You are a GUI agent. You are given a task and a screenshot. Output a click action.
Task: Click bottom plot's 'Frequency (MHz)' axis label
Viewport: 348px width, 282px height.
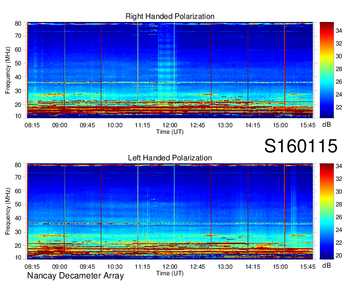(x=8, y=212)
